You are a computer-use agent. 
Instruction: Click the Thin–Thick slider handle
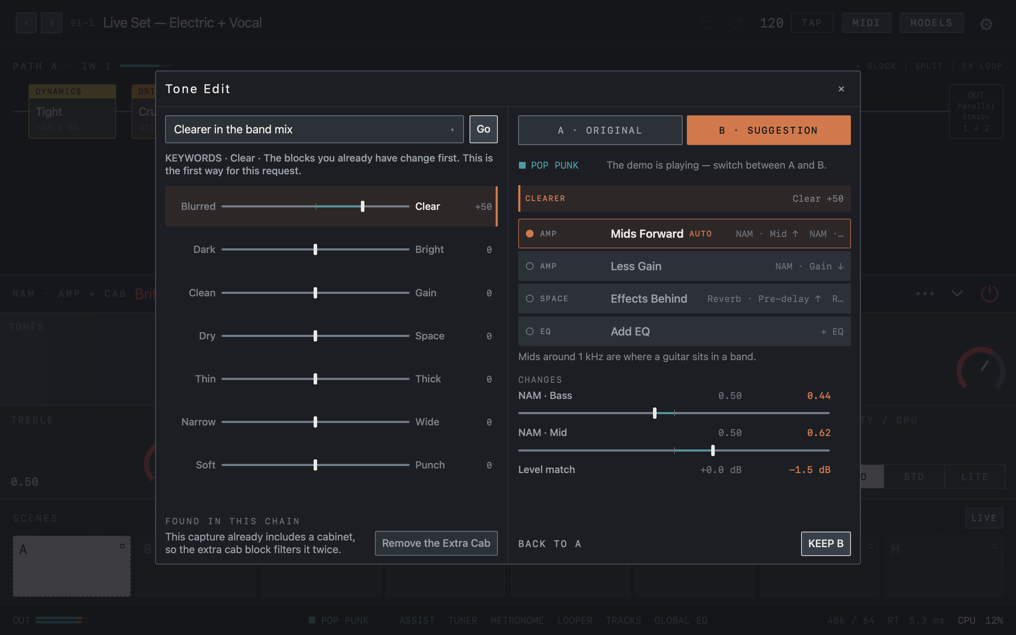click(315, 379)
